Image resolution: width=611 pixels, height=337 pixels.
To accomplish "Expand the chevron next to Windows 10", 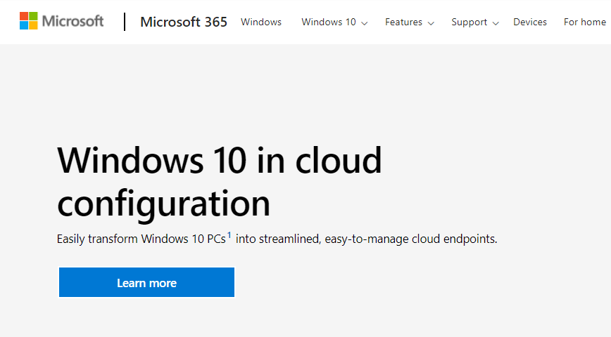I will [365, 23].
